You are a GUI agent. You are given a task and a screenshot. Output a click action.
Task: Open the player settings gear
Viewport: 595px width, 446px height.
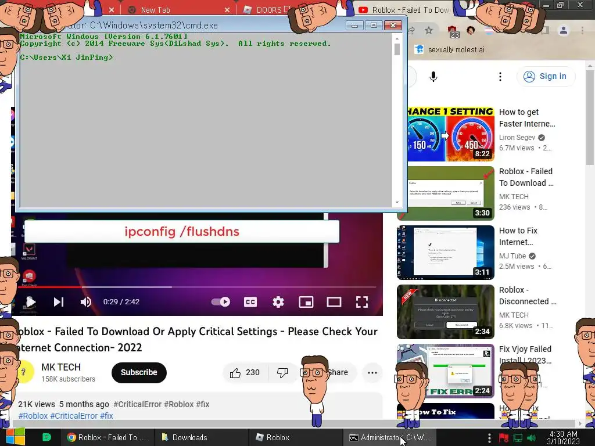click(278, 302)
